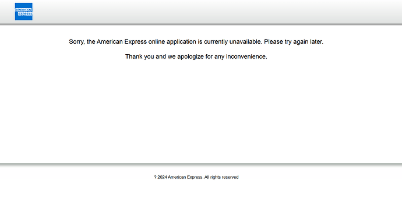Click the question mark before 2024 in the footer

click(155, 177)
